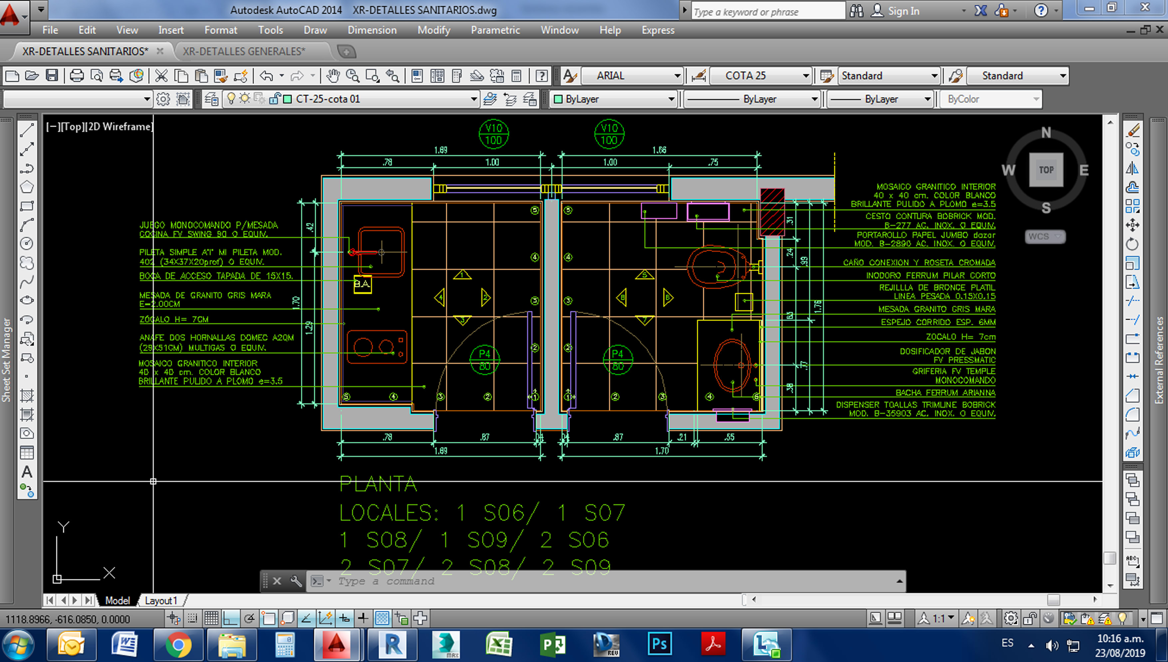Select the Line tool in Draw toolbar
Screen dimensions: 1168x662
(x=26, y=130)
